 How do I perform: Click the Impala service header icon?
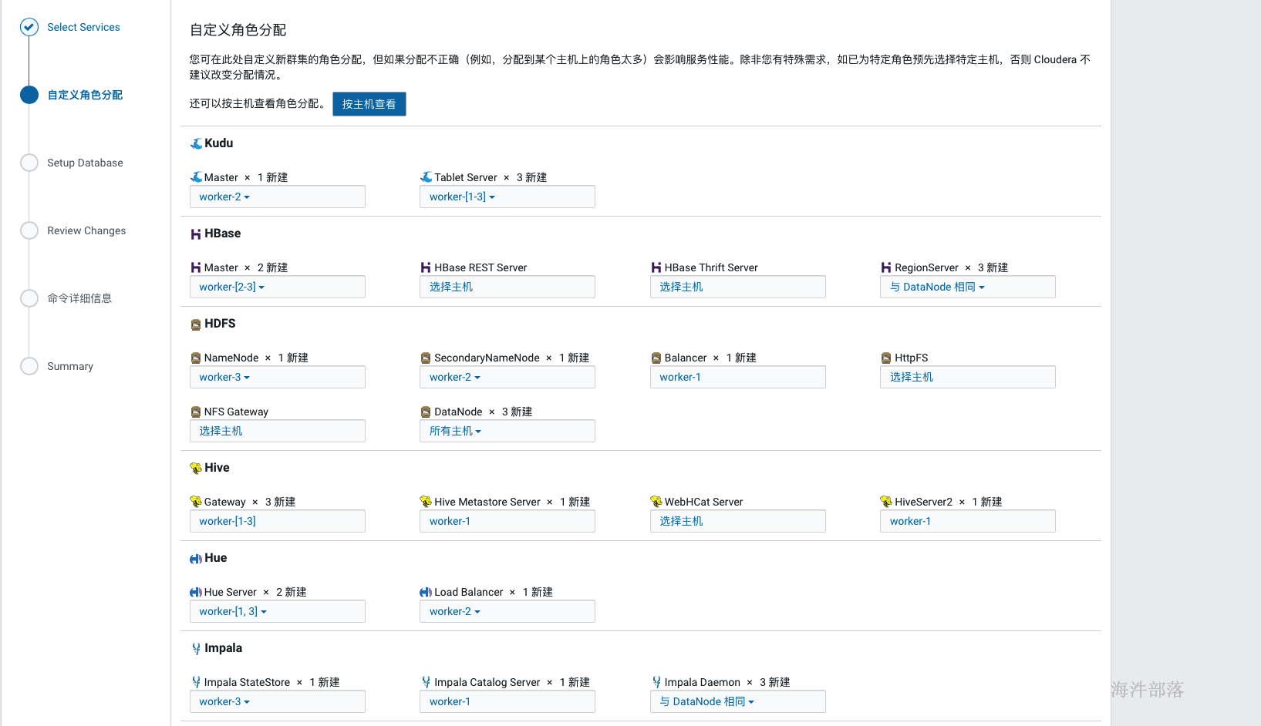pyautogui.click(x=196, y=649)
